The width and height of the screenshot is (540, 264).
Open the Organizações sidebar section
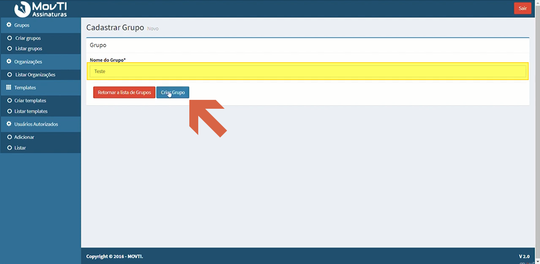tap(41, 62)
